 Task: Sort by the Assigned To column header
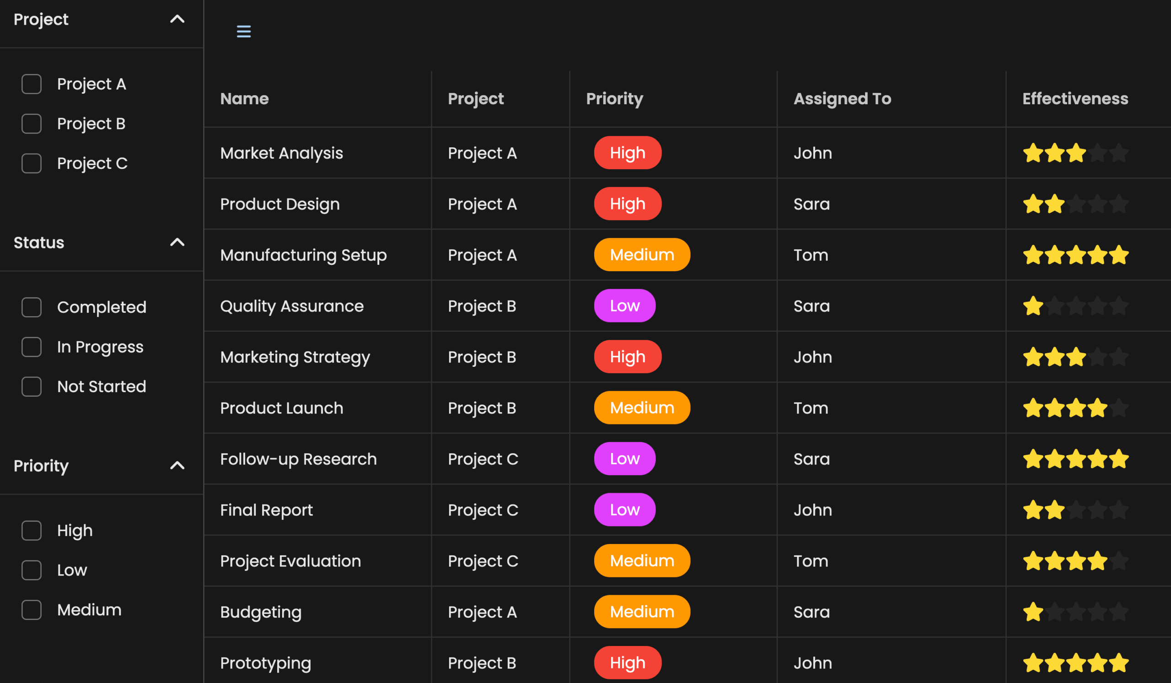point(842,98)
